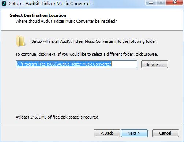The image size is (184, 142).
Task: Click '245.1 MB' in disk space line
Action: tap(38, 117)
